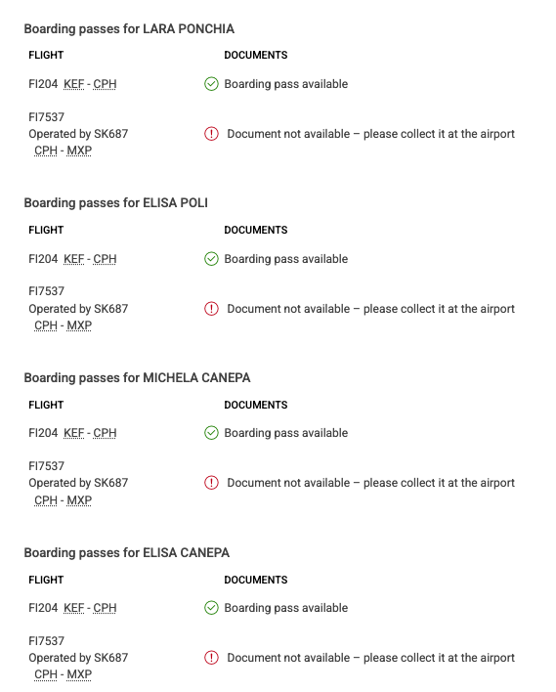The width and height of the screenshot is (556, 692).
Task: Click green checkmark icon for Lara Ponchia
Action: 211,84
